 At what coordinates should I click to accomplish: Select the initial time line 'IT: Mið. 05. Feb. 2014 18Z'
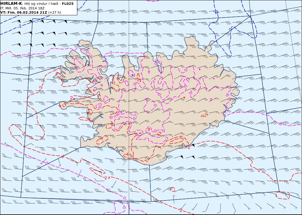click(x=23, y=8)
